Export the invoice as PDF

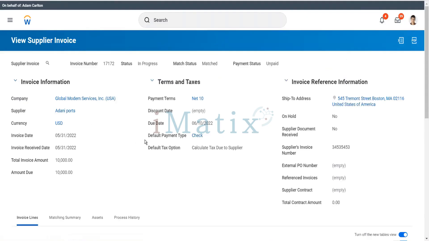(414, 41)
